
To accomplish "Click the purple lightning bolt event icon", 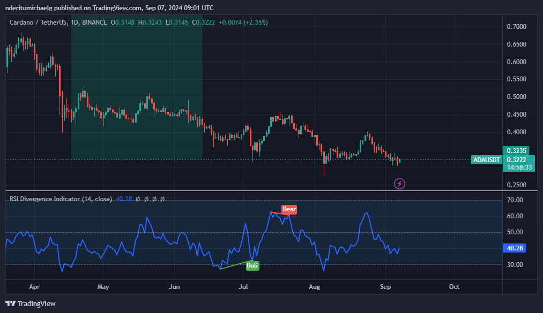I will (399, 184).
